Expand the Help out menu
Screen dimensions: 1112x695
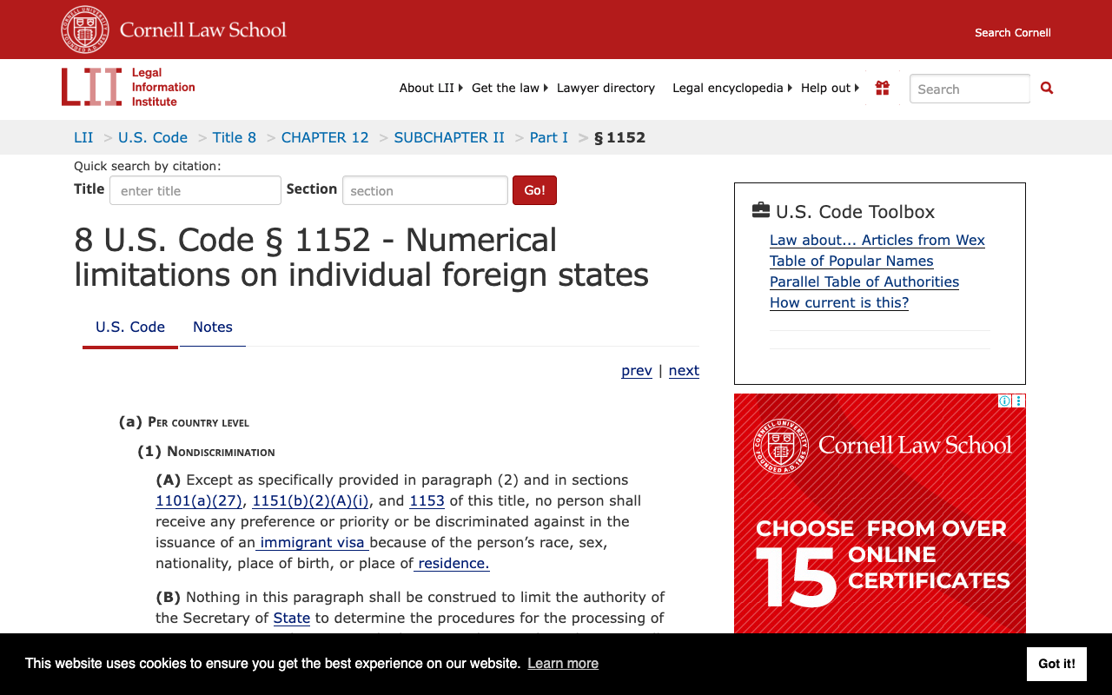point(830,88)
